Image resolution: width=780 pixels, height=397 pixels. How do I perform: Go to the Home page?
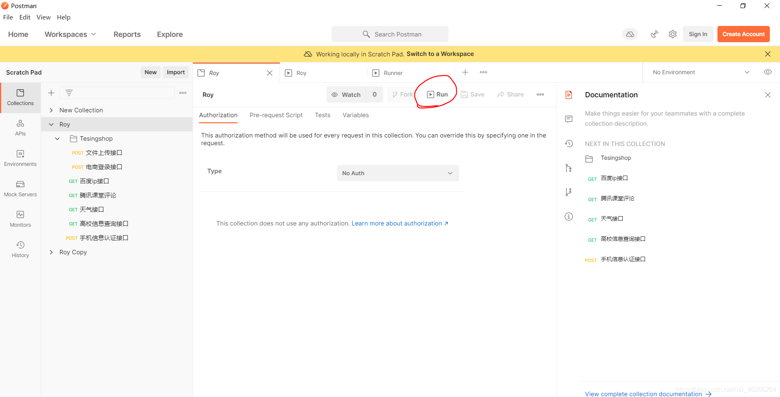[18, 34]
